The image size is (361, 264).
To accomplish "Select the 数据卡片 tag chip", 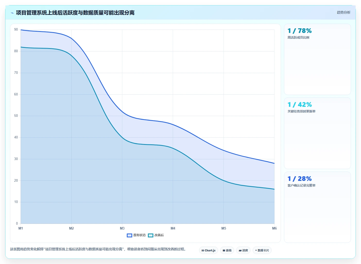I will click(x=262, y=250).
